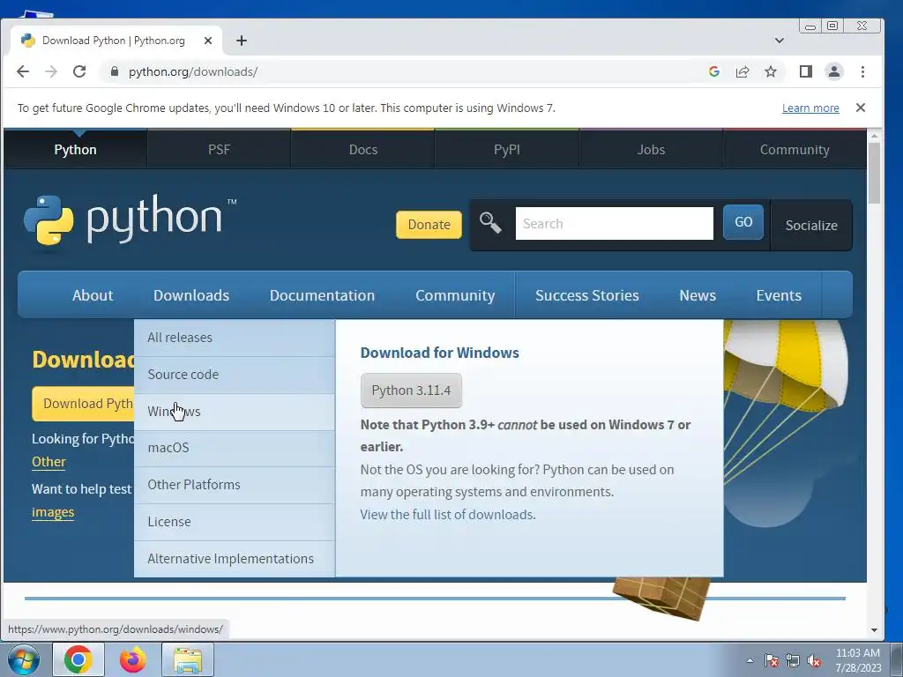
Task: Choose Other Platforms in submenu
Action: 235,485
